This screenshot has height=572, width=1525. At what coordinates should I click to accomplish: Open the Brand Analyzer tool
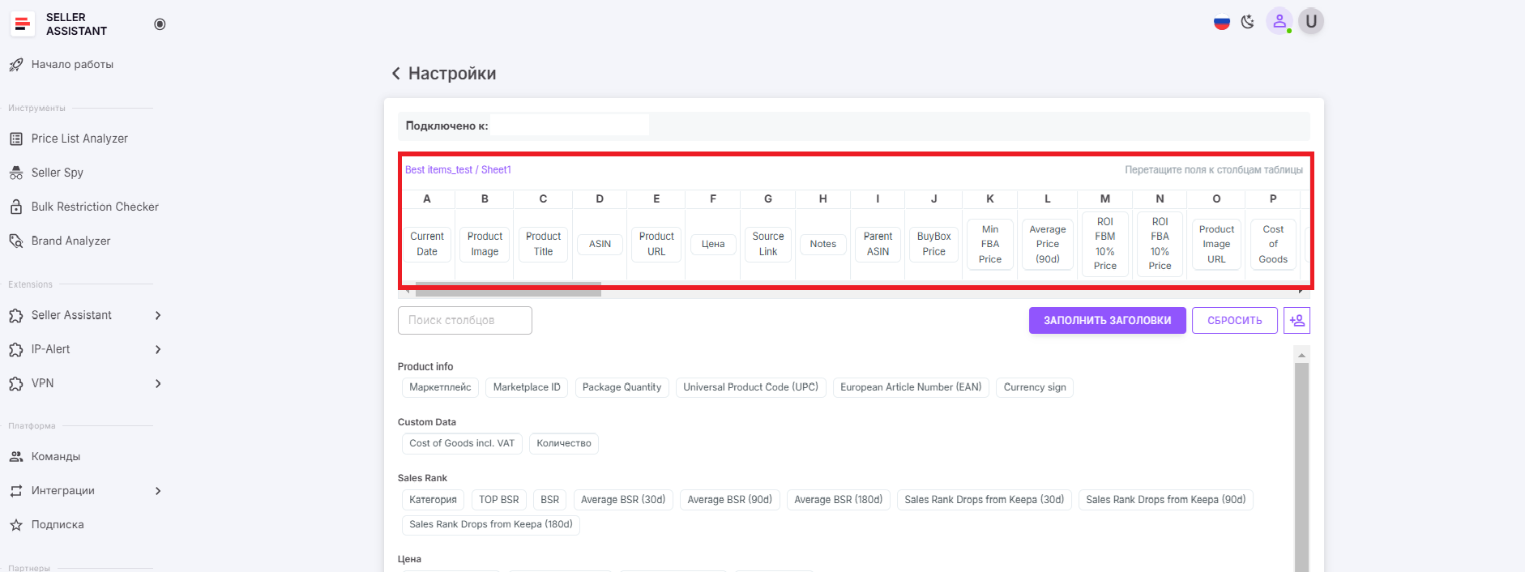coord(70,241)
